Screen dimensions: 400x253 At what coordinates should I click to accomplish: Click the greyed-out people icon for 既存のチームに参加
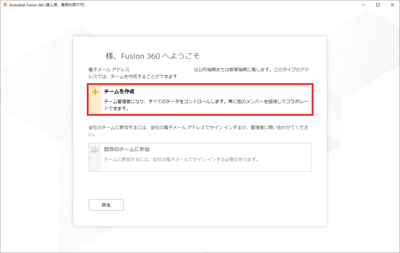tap(95, 150)
